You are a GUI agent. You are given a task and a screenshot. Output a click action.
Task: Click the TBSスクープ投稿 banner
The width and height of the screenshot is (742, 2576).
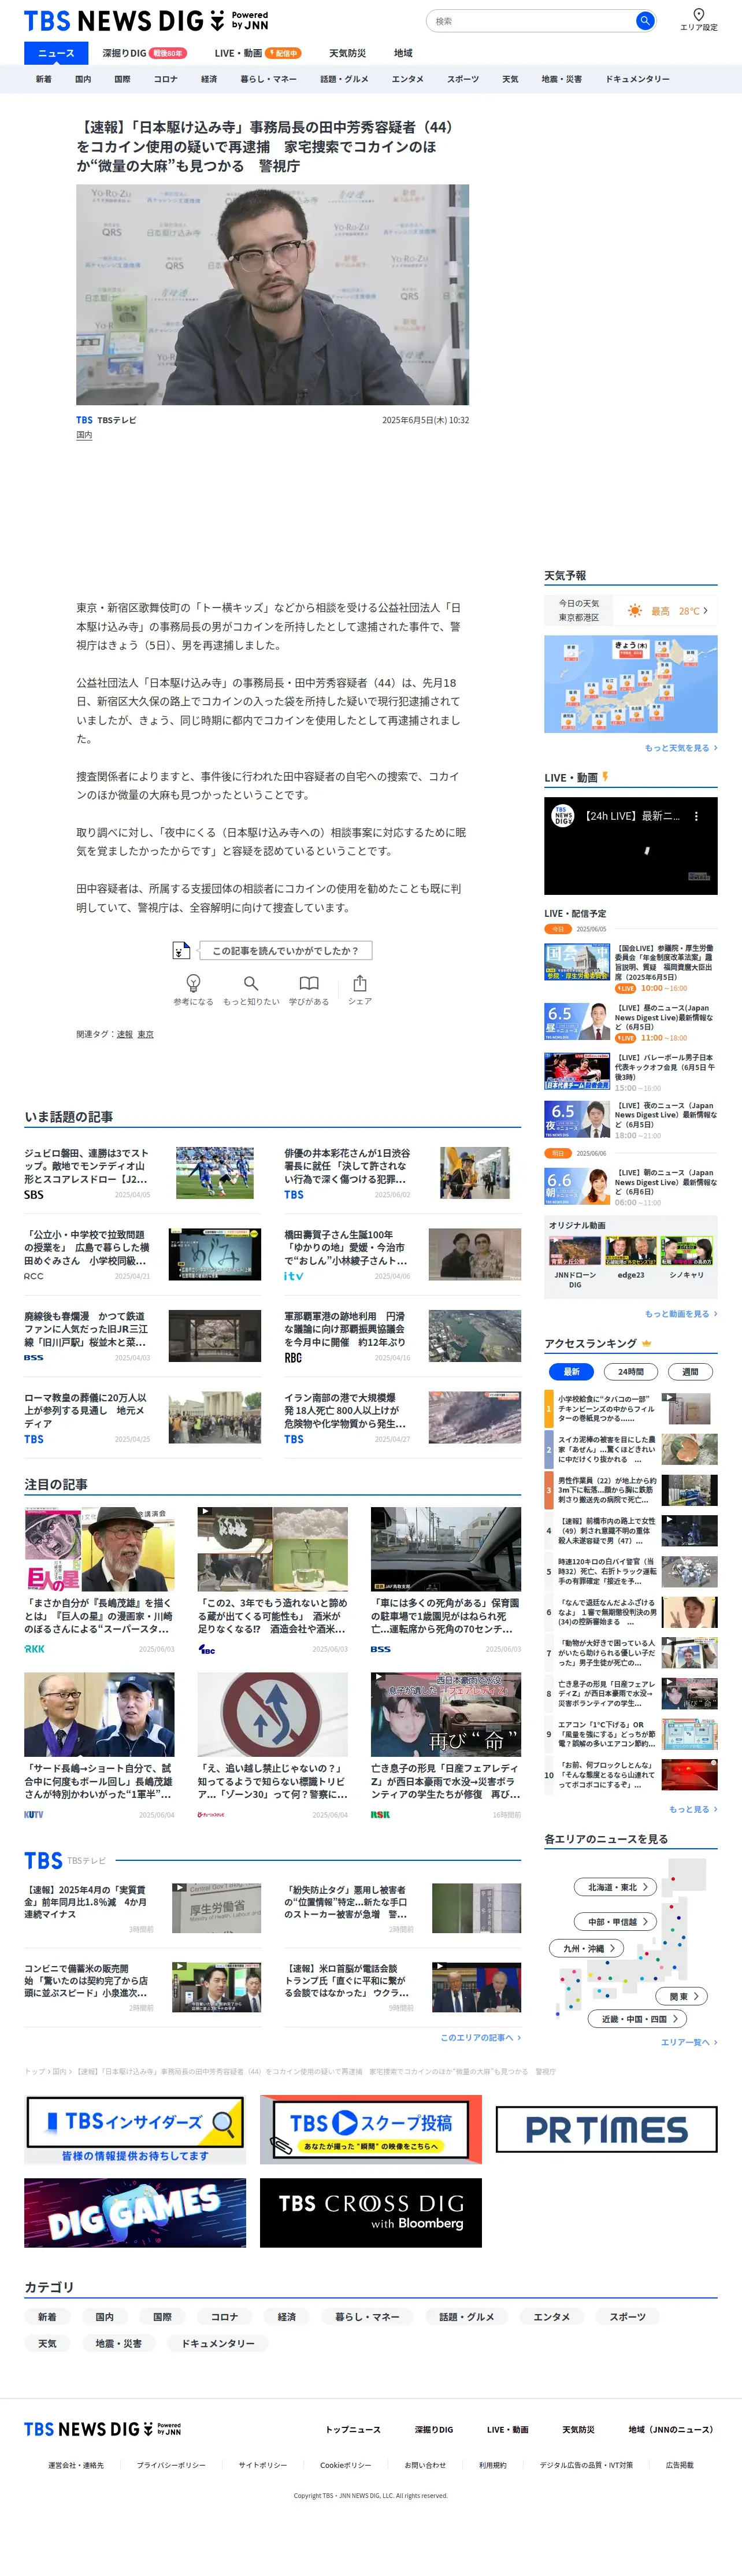[x=371, y=2130]
